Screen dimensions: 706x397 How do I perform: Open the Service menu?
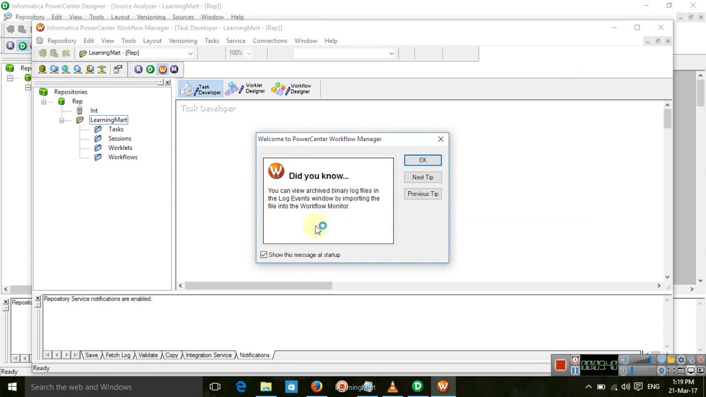(236, 41)
